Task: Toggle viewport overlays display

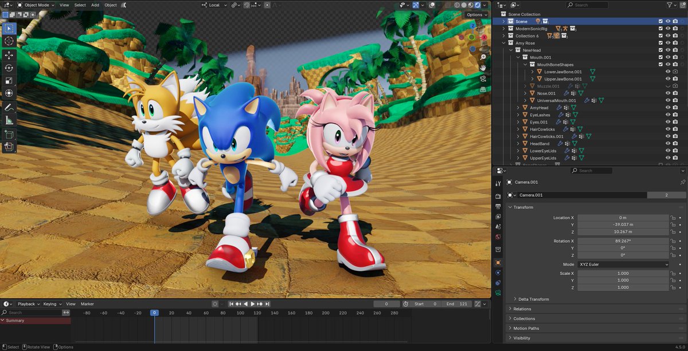Action: (433, 5)
